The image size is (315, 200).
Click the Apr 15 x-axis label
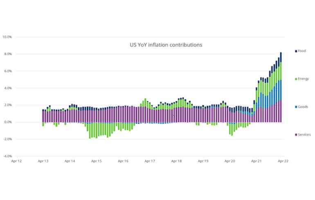tap(97, 161)
